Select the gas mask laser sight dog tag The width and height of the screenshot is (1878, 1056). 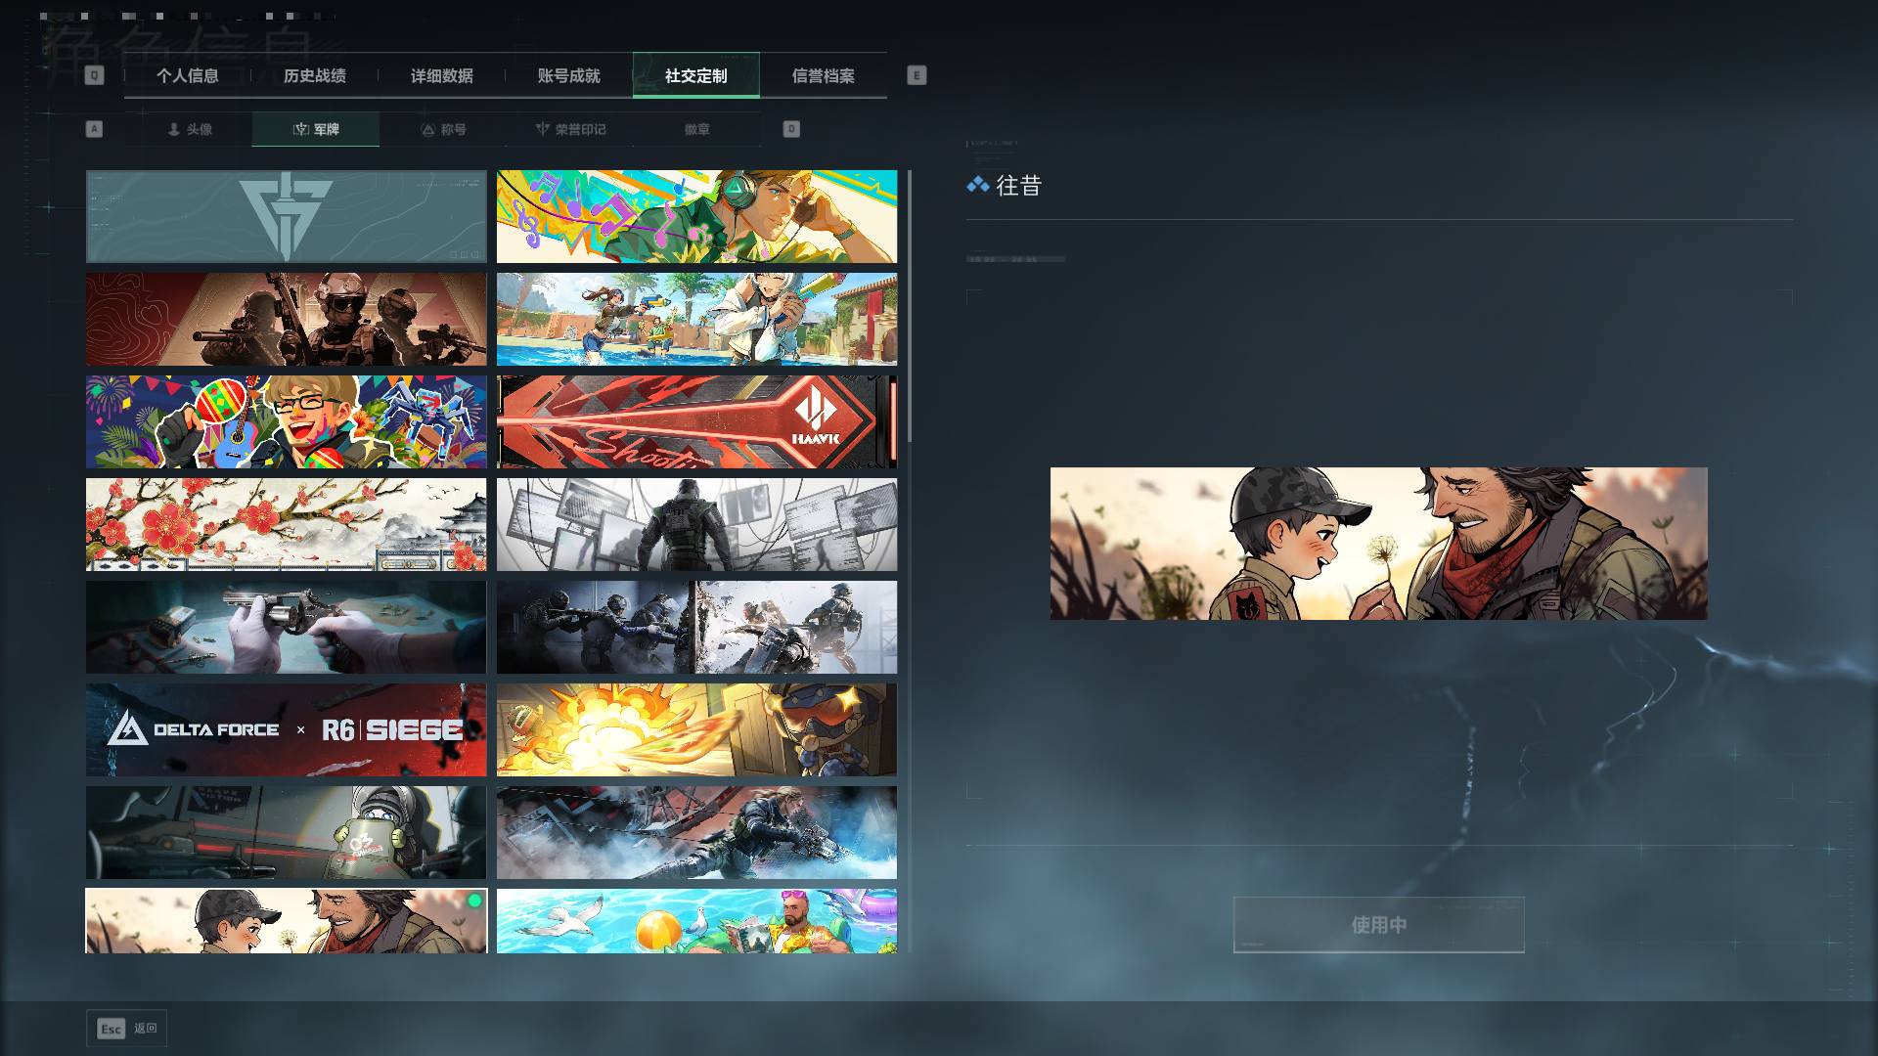coord(286,833)
